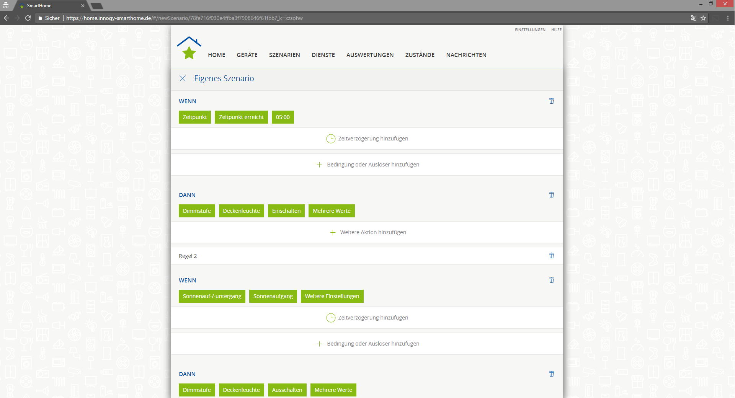The width and height of the screenshot is (735, 398).
Task: Delete the first WENN condition via trash icon
Action: (551, 101)
